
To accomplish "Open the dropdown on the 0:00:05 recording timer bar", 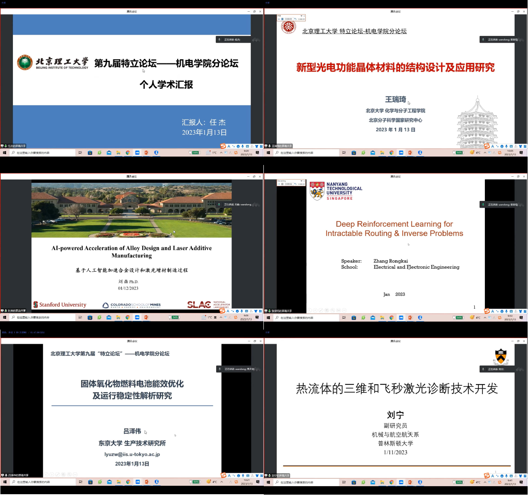I will tap(302, 16).
